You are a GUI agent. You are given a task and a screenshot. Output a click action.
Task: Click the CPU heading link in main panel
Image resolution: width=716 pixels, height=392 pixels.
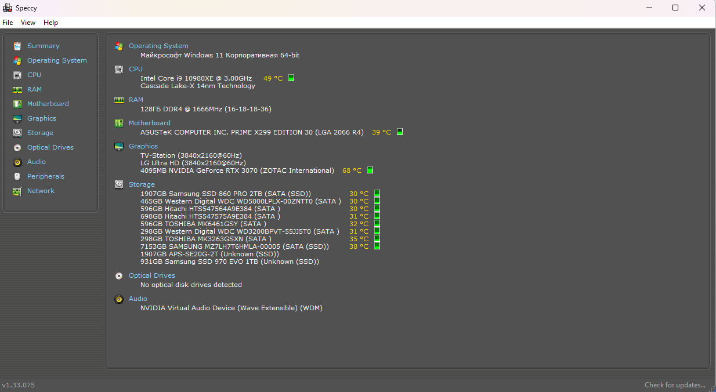136,69
